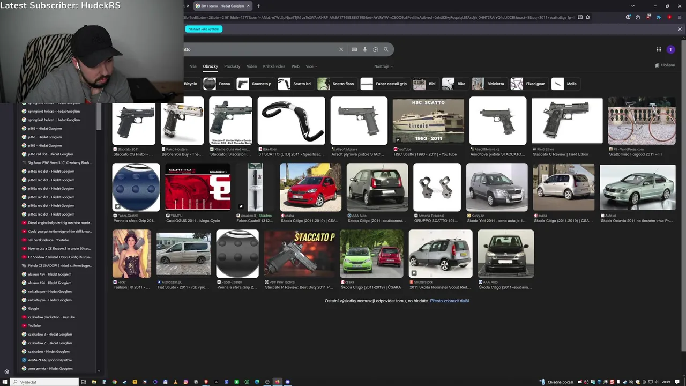Dismiss the notification bar with its X
686x386 pixels.
680,29
